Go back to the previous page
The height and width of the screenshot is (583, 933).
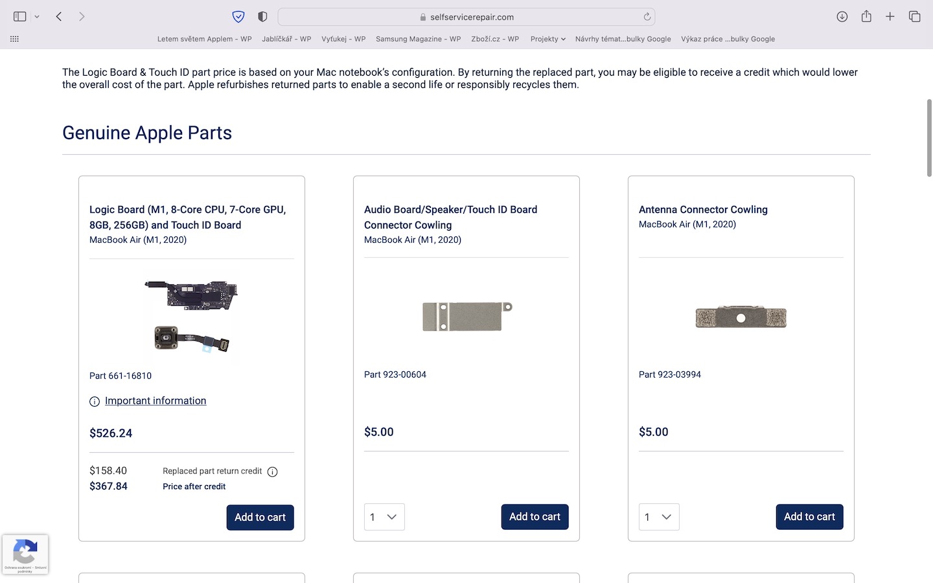click(x=59, y=17)
